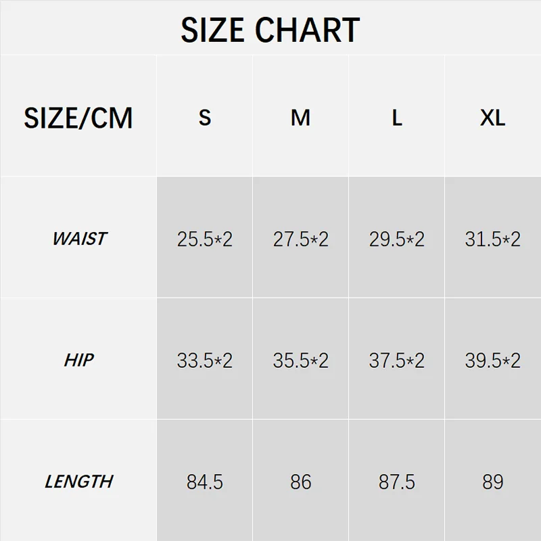Click waist value 25.5*2 for size S

click(205, 239)
